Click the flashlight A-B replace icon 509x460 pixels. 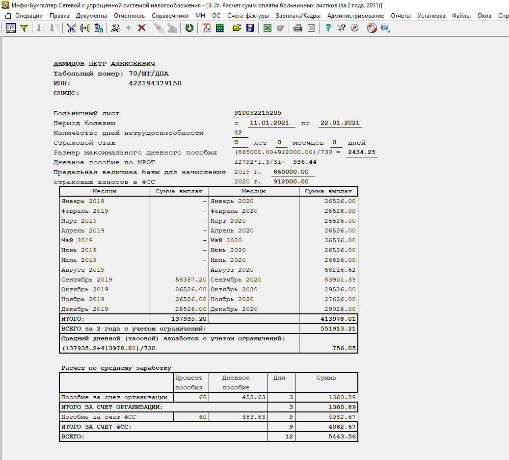[x=172, y=28]
